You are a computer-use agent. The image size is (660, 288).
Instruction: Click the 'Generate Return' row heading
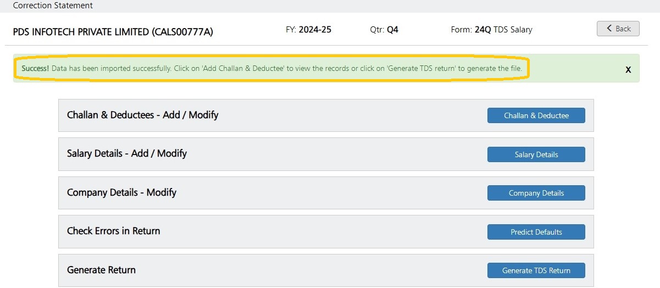tap(101, 270)
